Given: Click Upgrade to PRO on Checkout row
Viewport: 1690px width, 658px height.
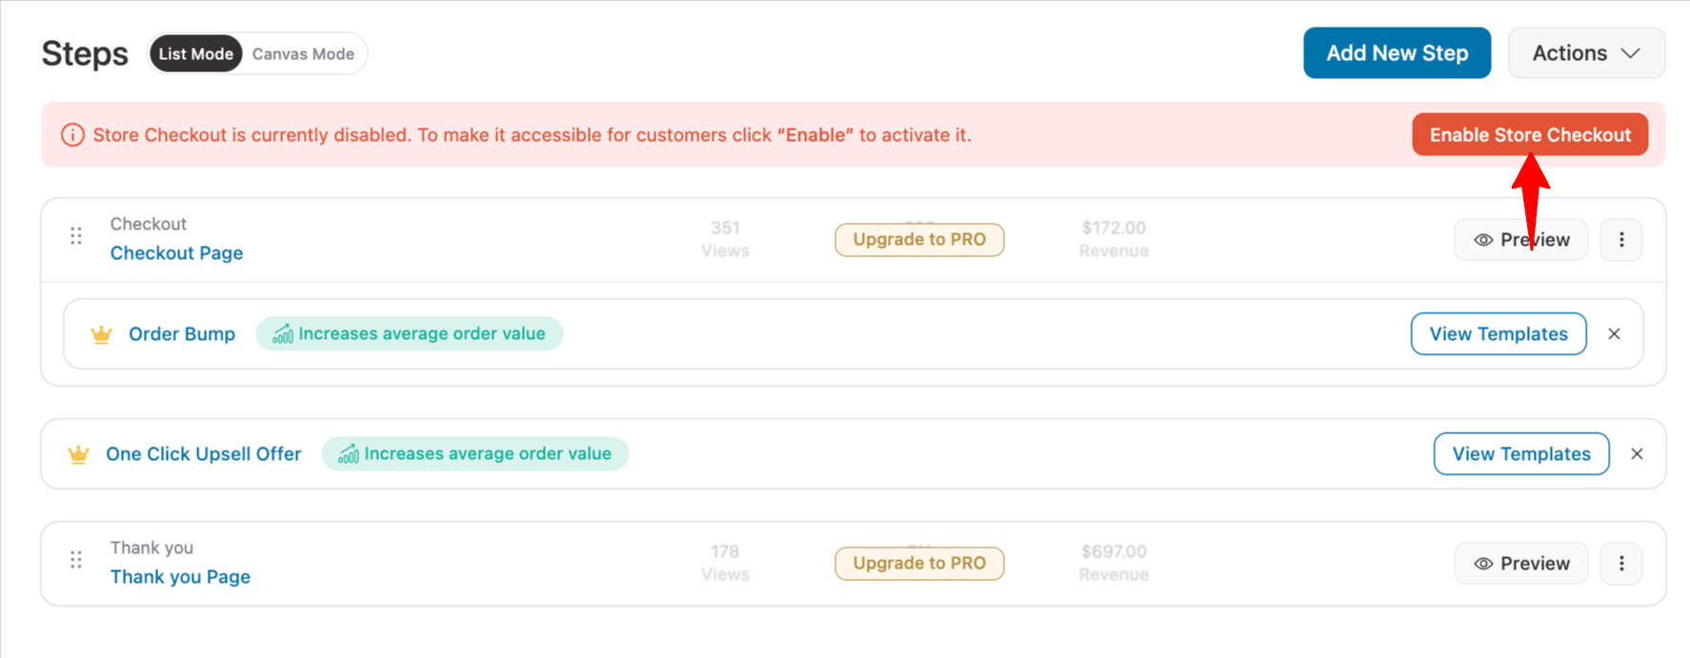Looking at the screenshot, I should click(918, 240).
